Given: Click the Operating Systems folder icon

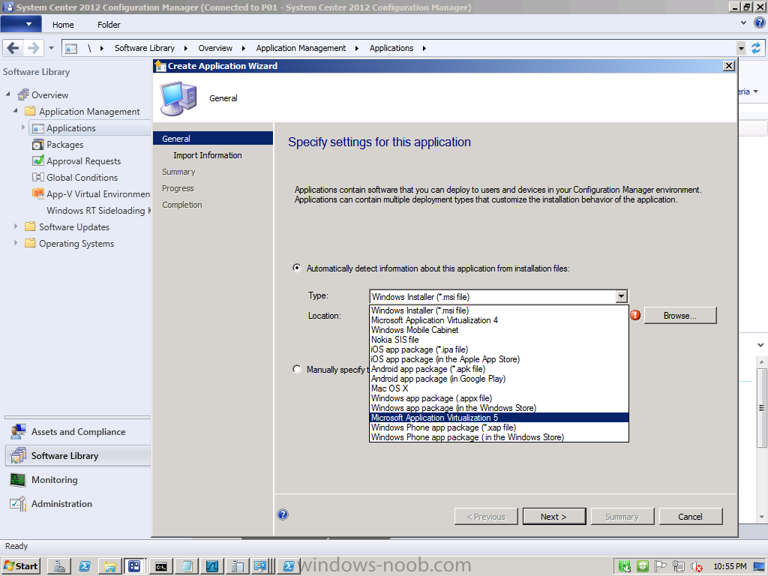Looking at the screenshot, I should pos(30,243).
